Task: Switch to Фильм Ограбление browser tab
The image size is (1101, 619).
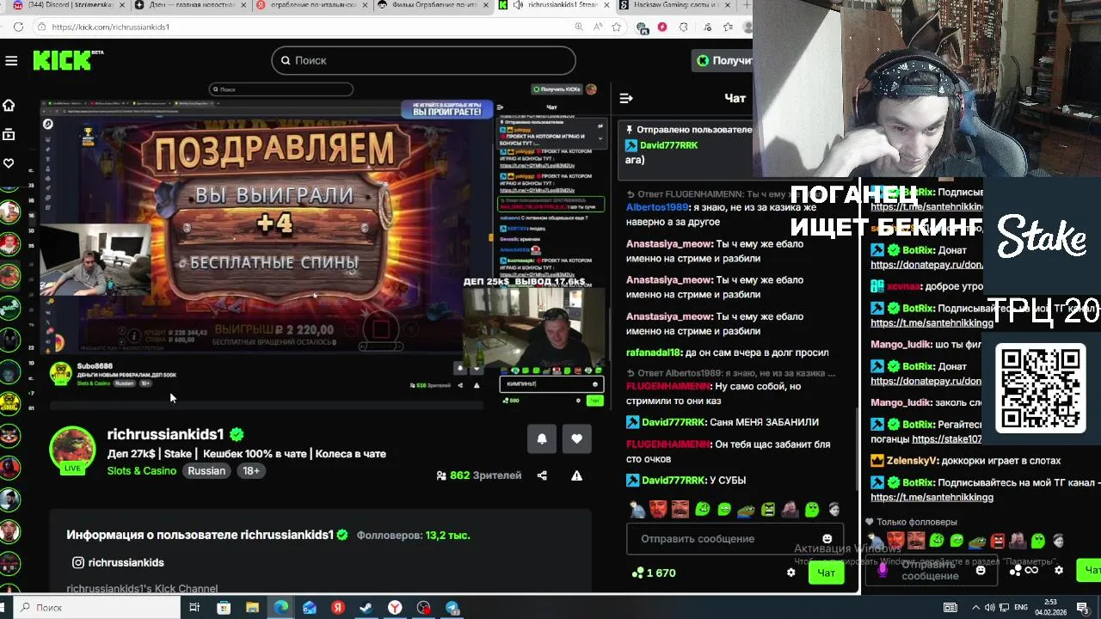Action: pos(434,5)
